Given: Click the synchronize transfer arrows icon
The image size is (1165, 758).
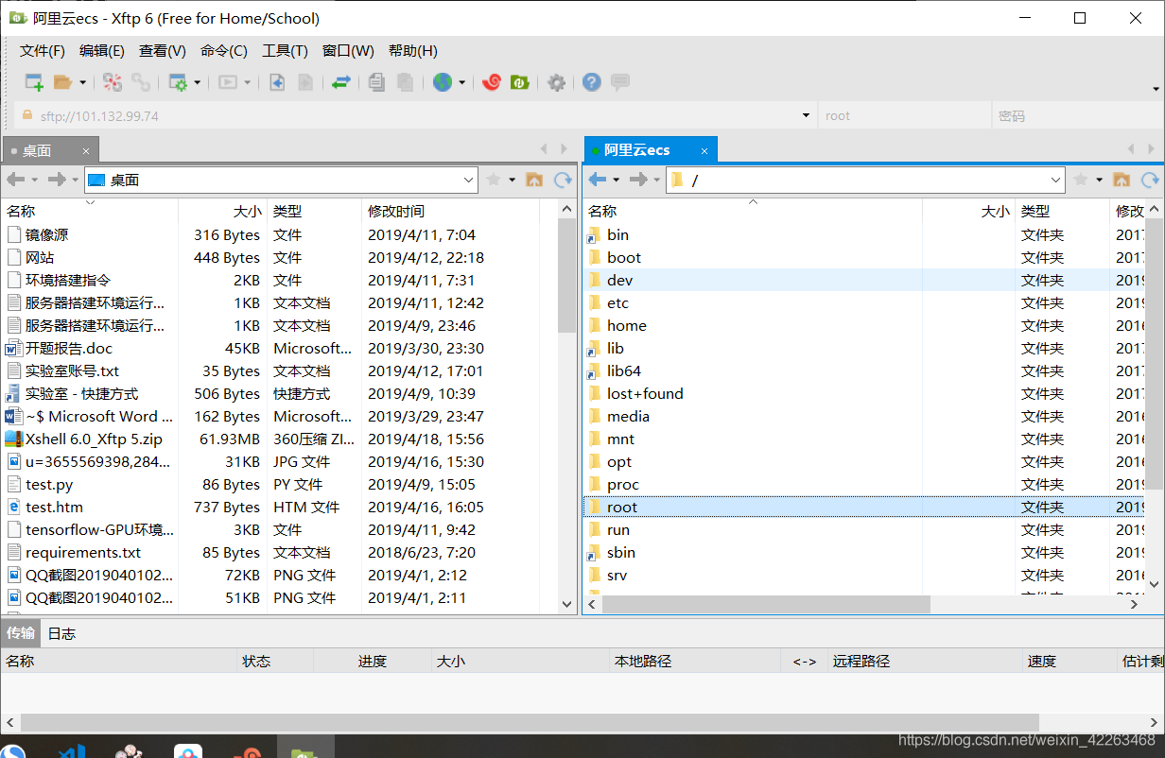Looking at the screenshot, I should [x=341, y=82].
